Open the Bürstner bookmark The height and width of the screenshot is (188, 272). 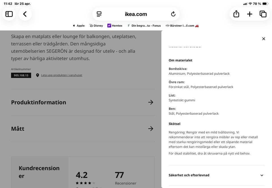(182, 26)
